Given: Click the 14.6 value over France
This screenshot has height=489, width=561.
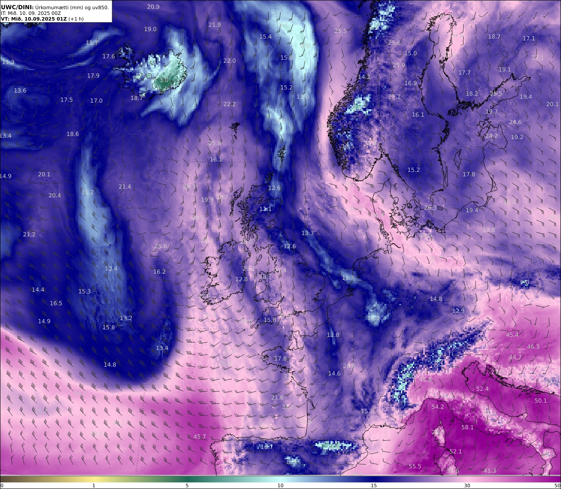Looking at the screenshot, I should tap(334, 373).
